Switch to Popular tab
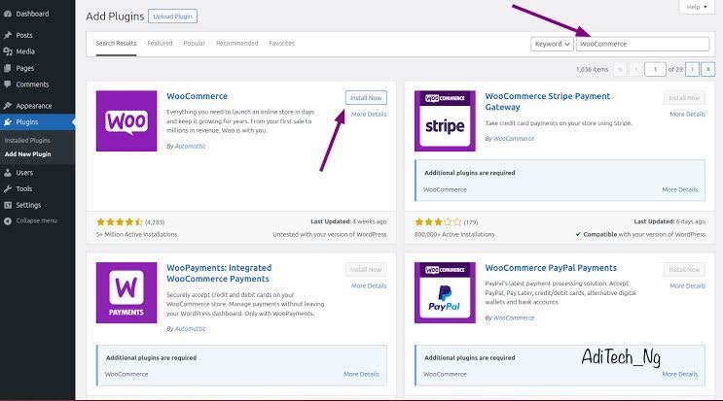This screenshot has height=401, width=723. pos(194,44)
